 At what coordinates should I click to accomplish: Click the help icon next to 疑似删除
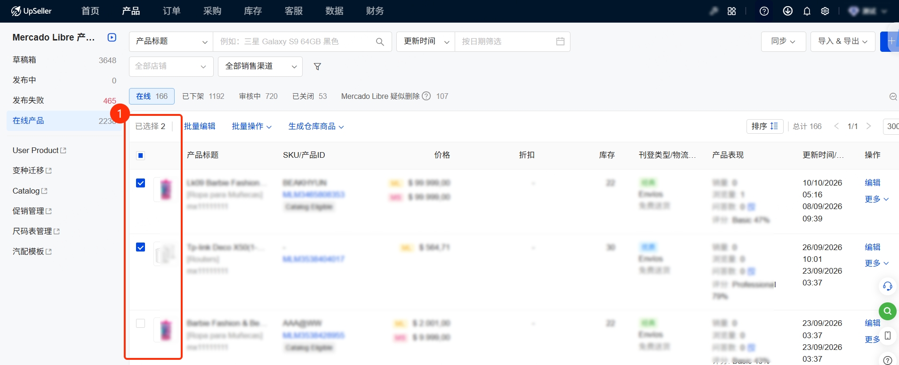[426, 96]
